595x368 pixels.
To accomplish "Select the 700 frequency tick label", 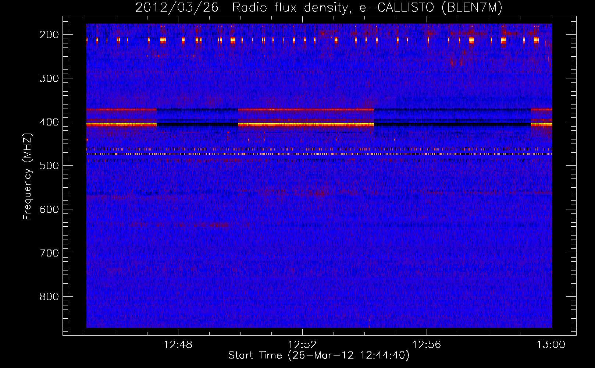I will 49,253.
